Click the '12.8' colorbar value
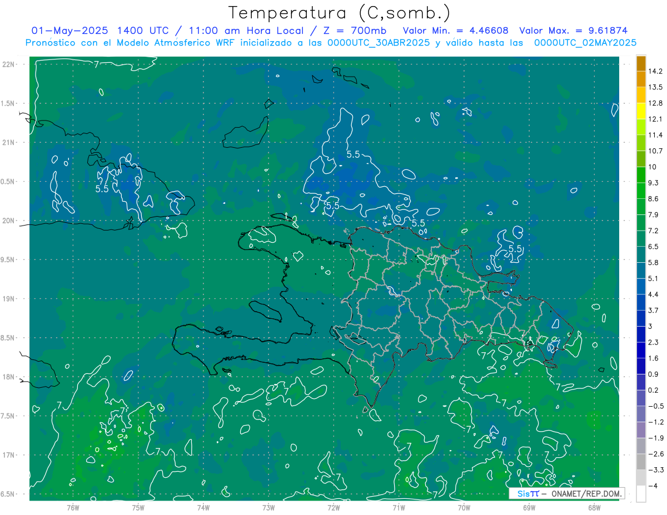The width and height of the screenshot is (667, 515). [x=656, y=103]
